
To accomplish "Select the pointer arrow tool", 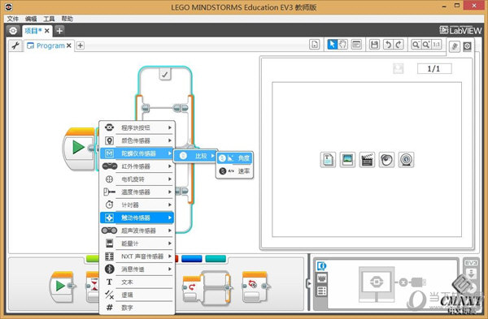I will [332, 45].
